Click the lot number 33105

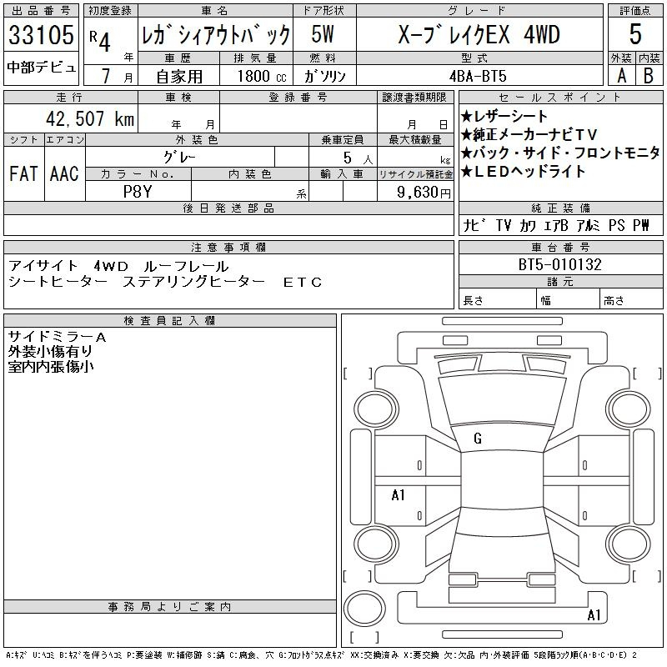point(41,36)
